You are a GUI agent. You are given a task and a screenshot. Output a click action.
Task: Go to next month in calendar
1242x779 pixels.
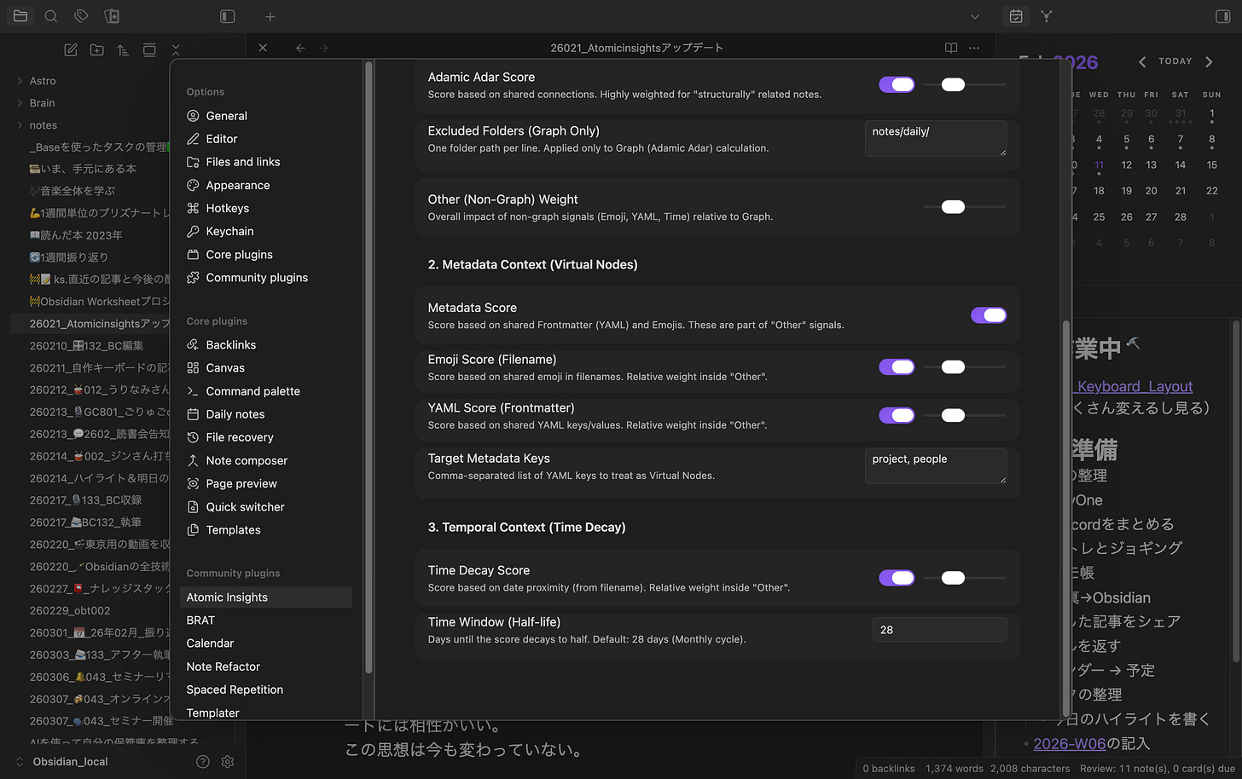click(1209, 61)
